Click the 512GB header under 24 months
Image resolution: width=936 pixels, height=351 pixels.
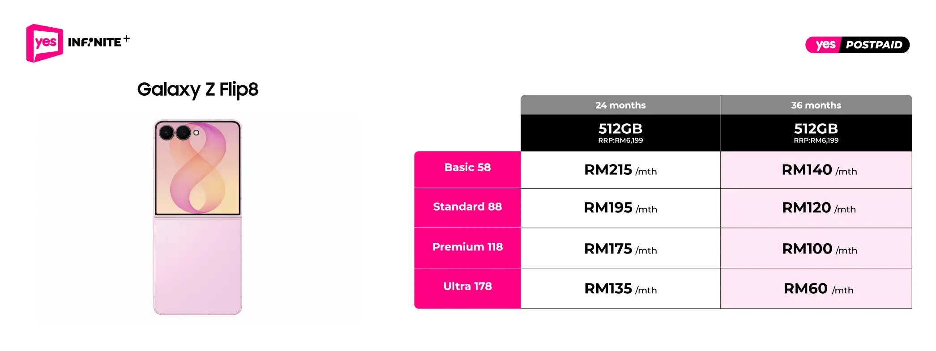pos(620,133)
